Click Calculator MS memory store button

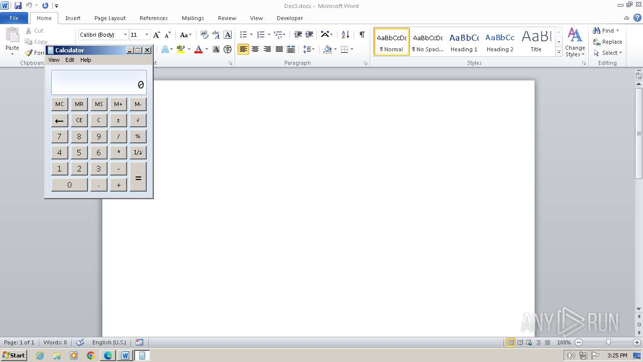pyautogui.click(x=99, y=104)
